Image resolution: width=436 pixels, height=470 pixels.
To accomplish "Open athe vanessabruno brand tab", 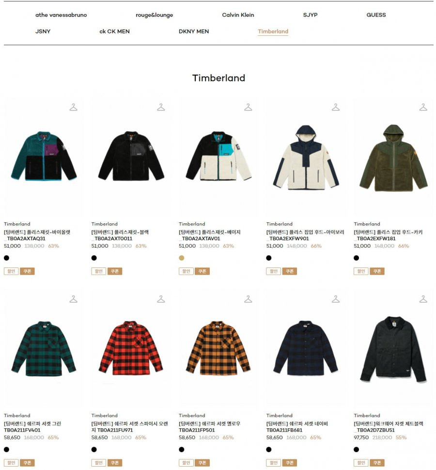I will 61,15.
